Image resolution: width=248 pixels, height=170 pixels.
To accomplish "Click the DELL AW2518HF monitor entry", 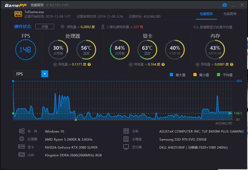I will click(193, 148).
